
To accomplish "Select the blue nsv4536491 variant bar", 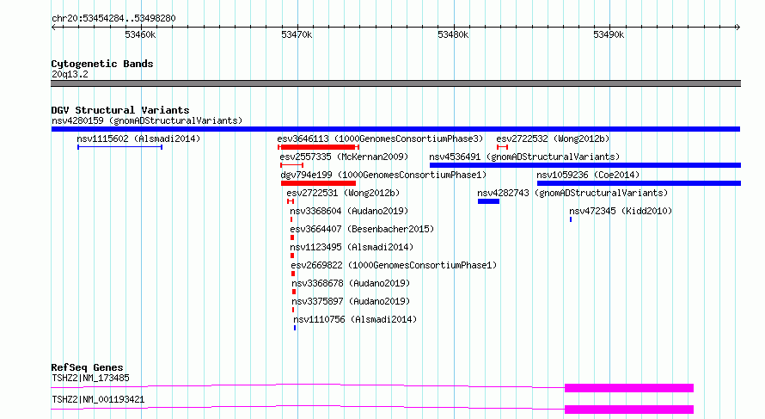I will 585,165.
